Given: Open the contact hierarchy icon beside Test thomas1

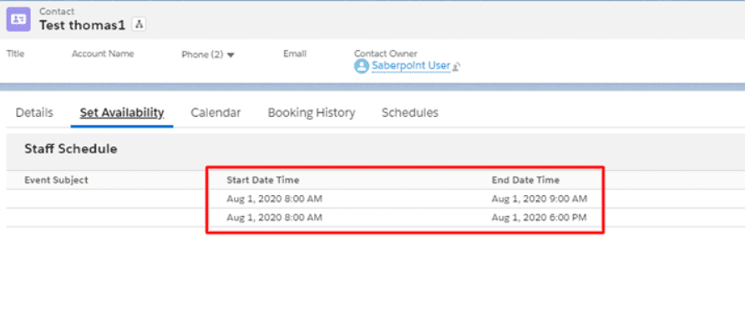Looking at the screenshot, I should tap(139, 25).
